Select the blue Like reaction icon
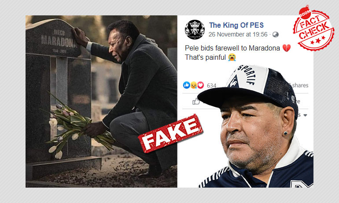Image resolution: width=339 pixels, height=203 pixels. click(x=186, y=85)
